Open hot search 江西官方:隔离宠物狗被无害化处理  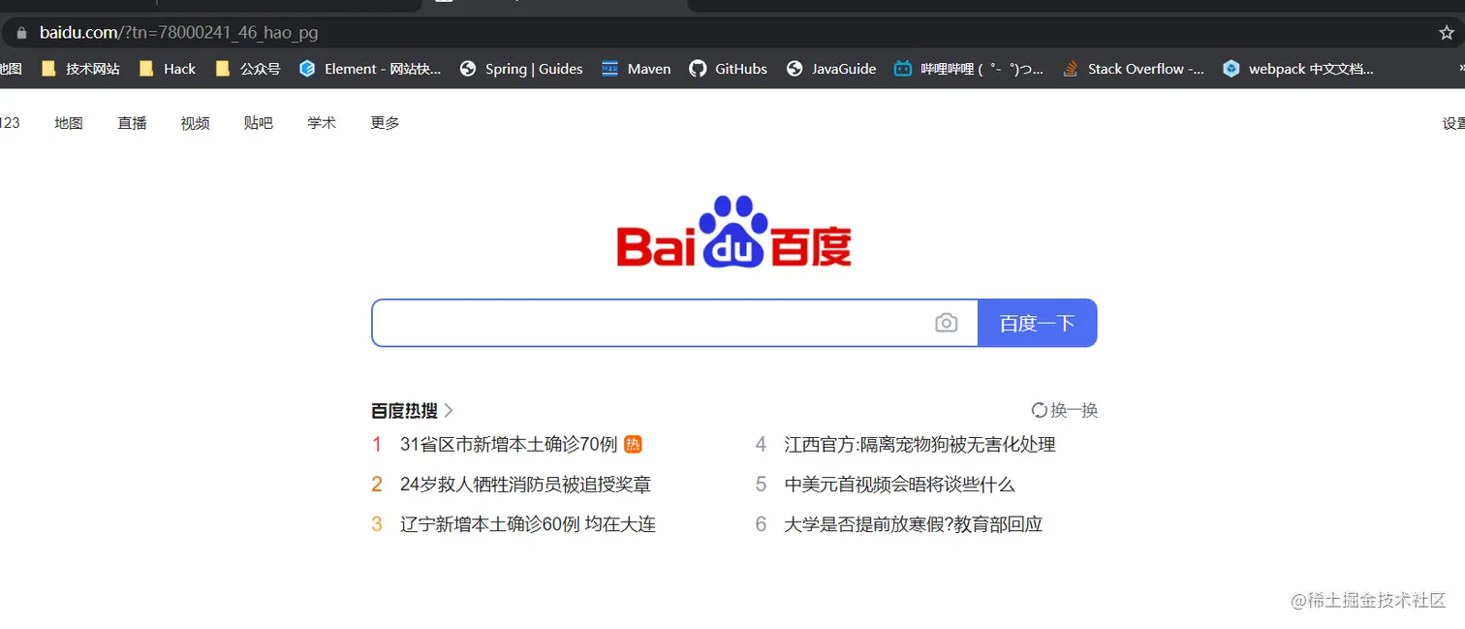(x=920, y=444)
